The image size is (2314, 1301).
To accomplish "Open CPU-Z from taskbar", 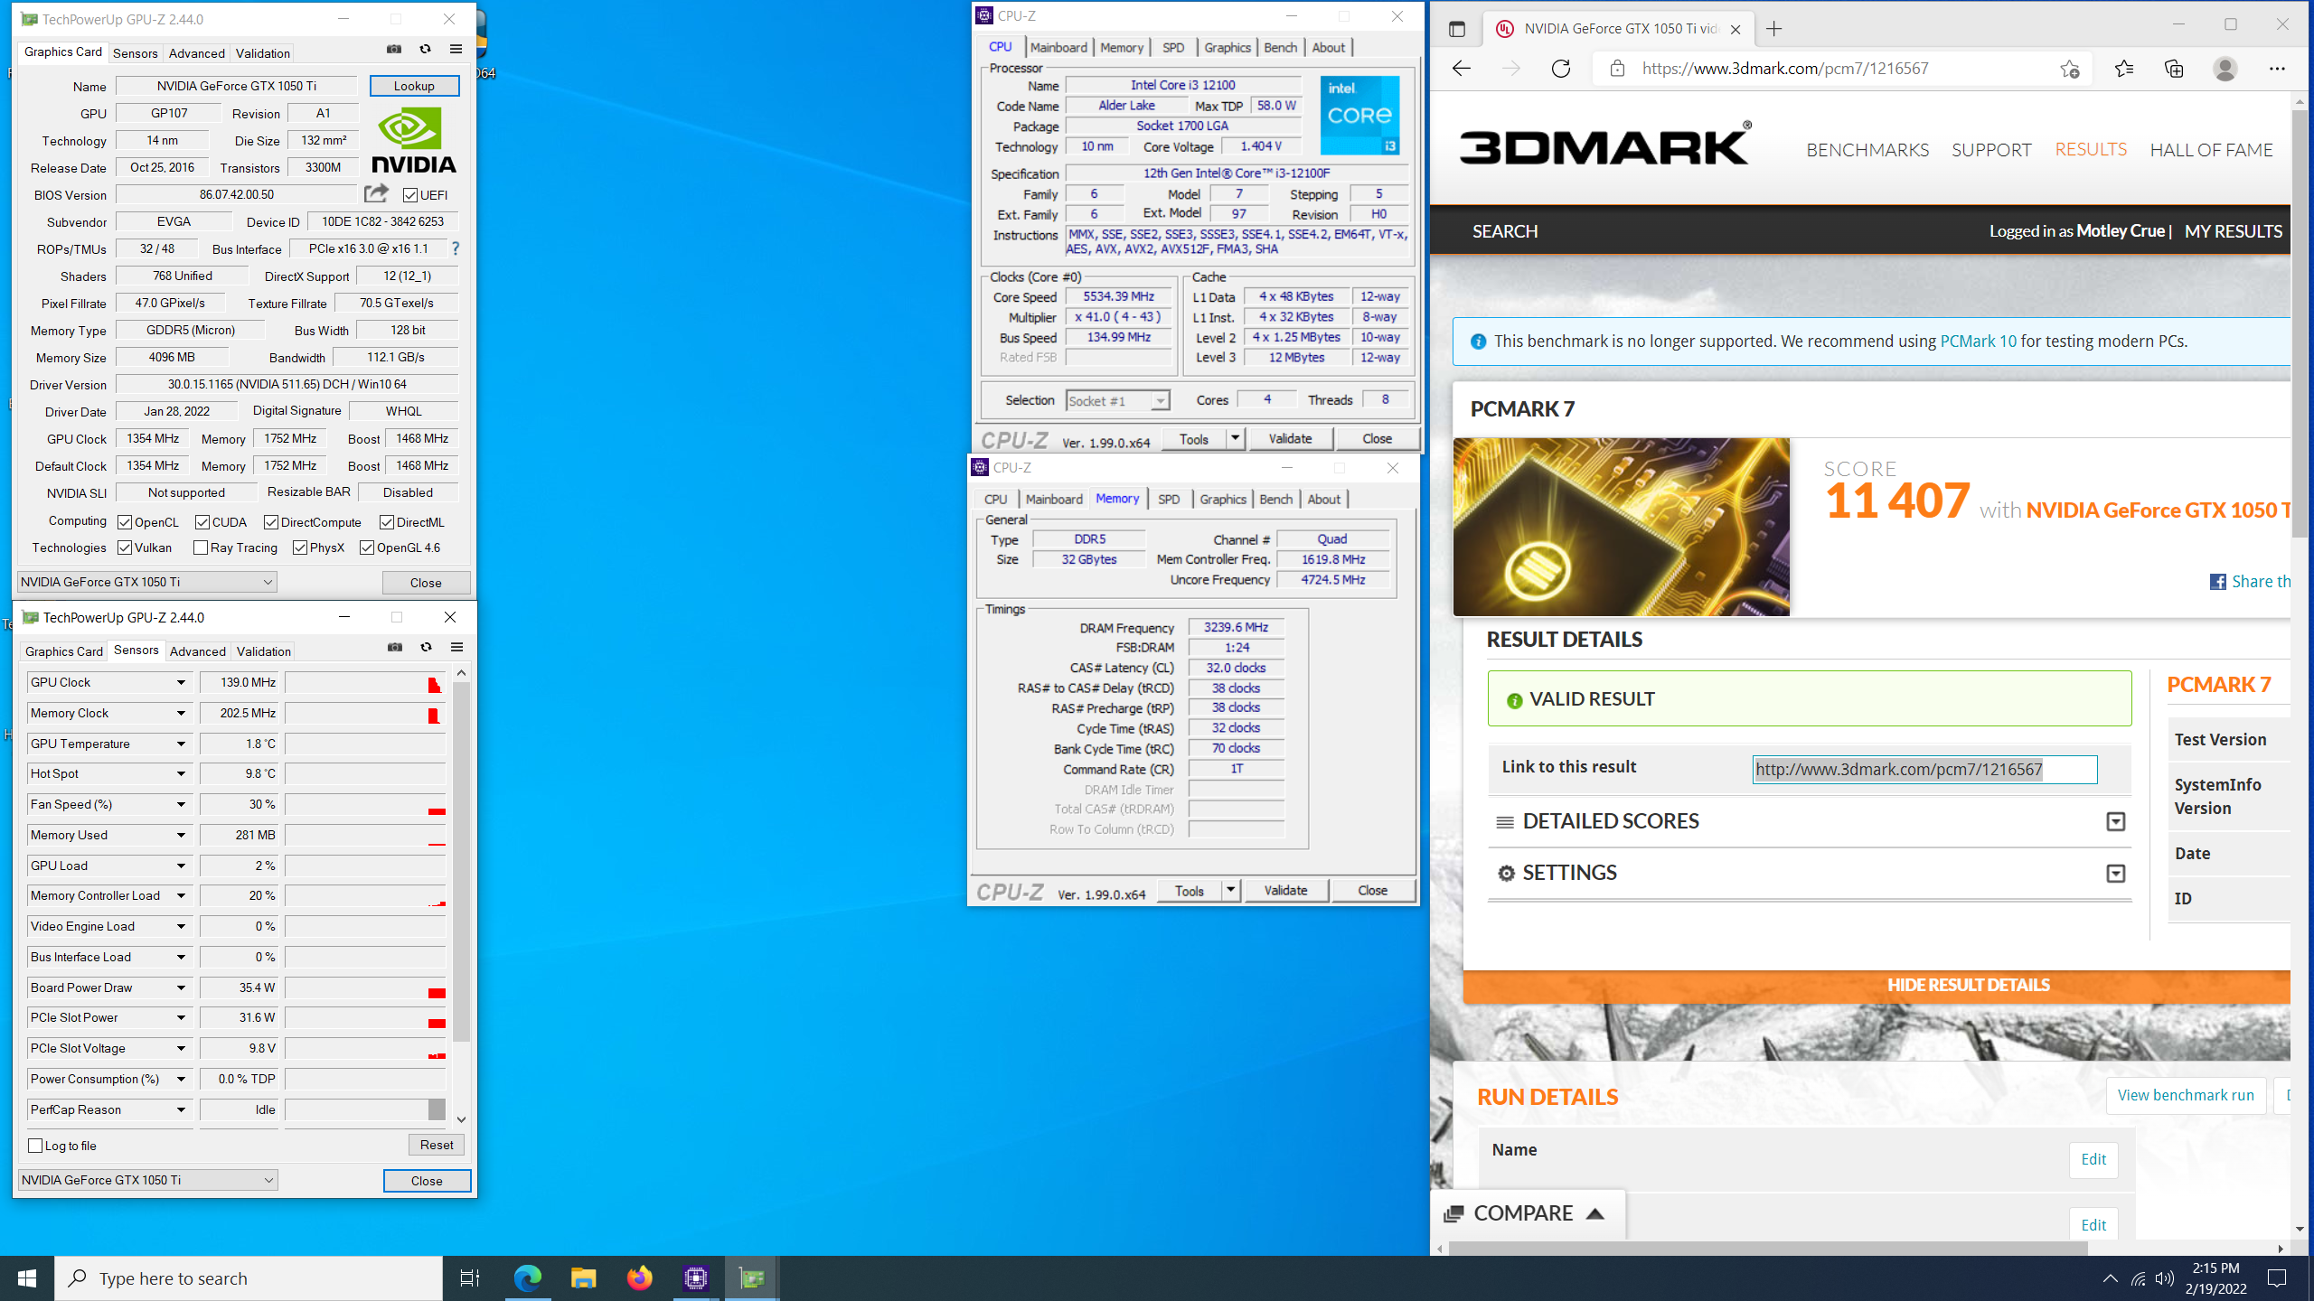I will (696, 1278).
